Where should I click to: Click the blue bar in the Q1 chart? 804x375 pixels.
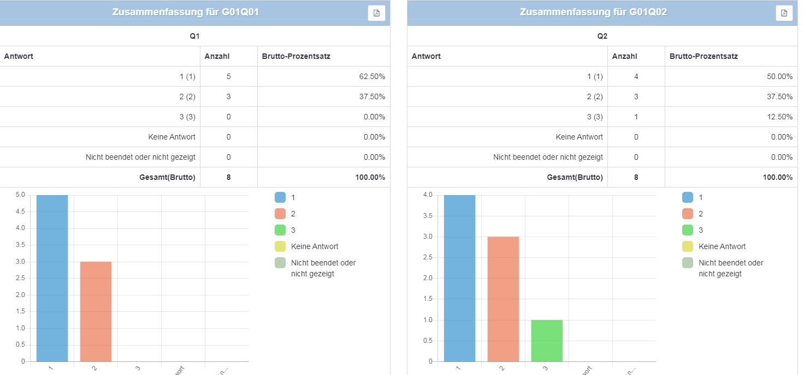pyautogui.click(x=52, y=278)
